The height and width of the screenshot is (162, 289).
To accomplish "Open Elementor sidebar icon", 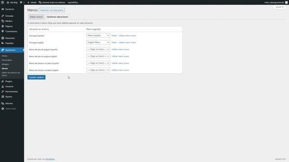I will [3, 38].
